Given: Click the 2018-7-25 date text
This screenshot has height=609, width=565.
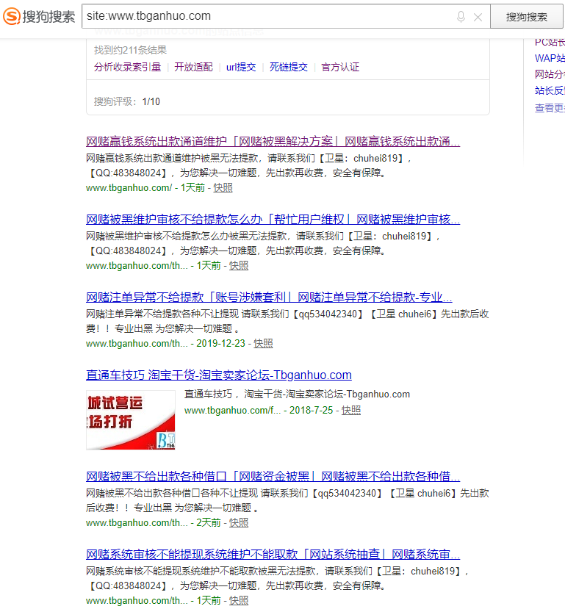Looking at the screenshot, I should [311, 410].
